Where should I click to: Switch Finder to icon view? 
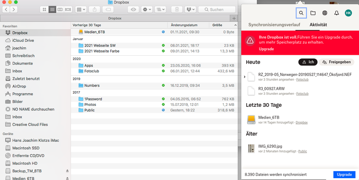point(44,9)
